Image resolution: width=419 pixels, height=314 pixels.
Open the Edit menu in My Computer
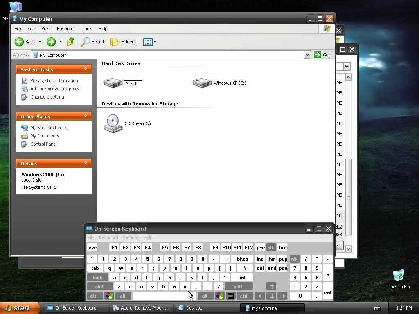(x=31, y=29)
